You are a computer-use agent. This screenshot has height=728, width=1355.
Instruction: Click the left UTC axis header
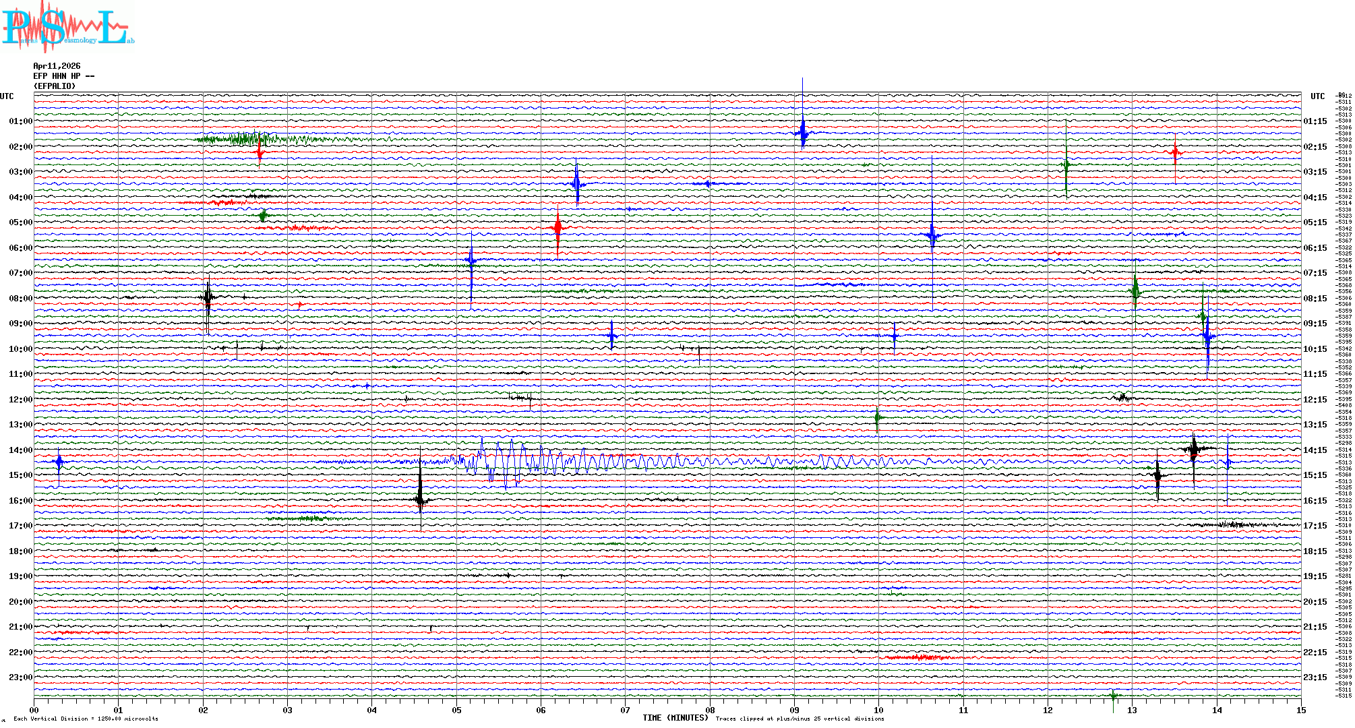coord(7,96)
